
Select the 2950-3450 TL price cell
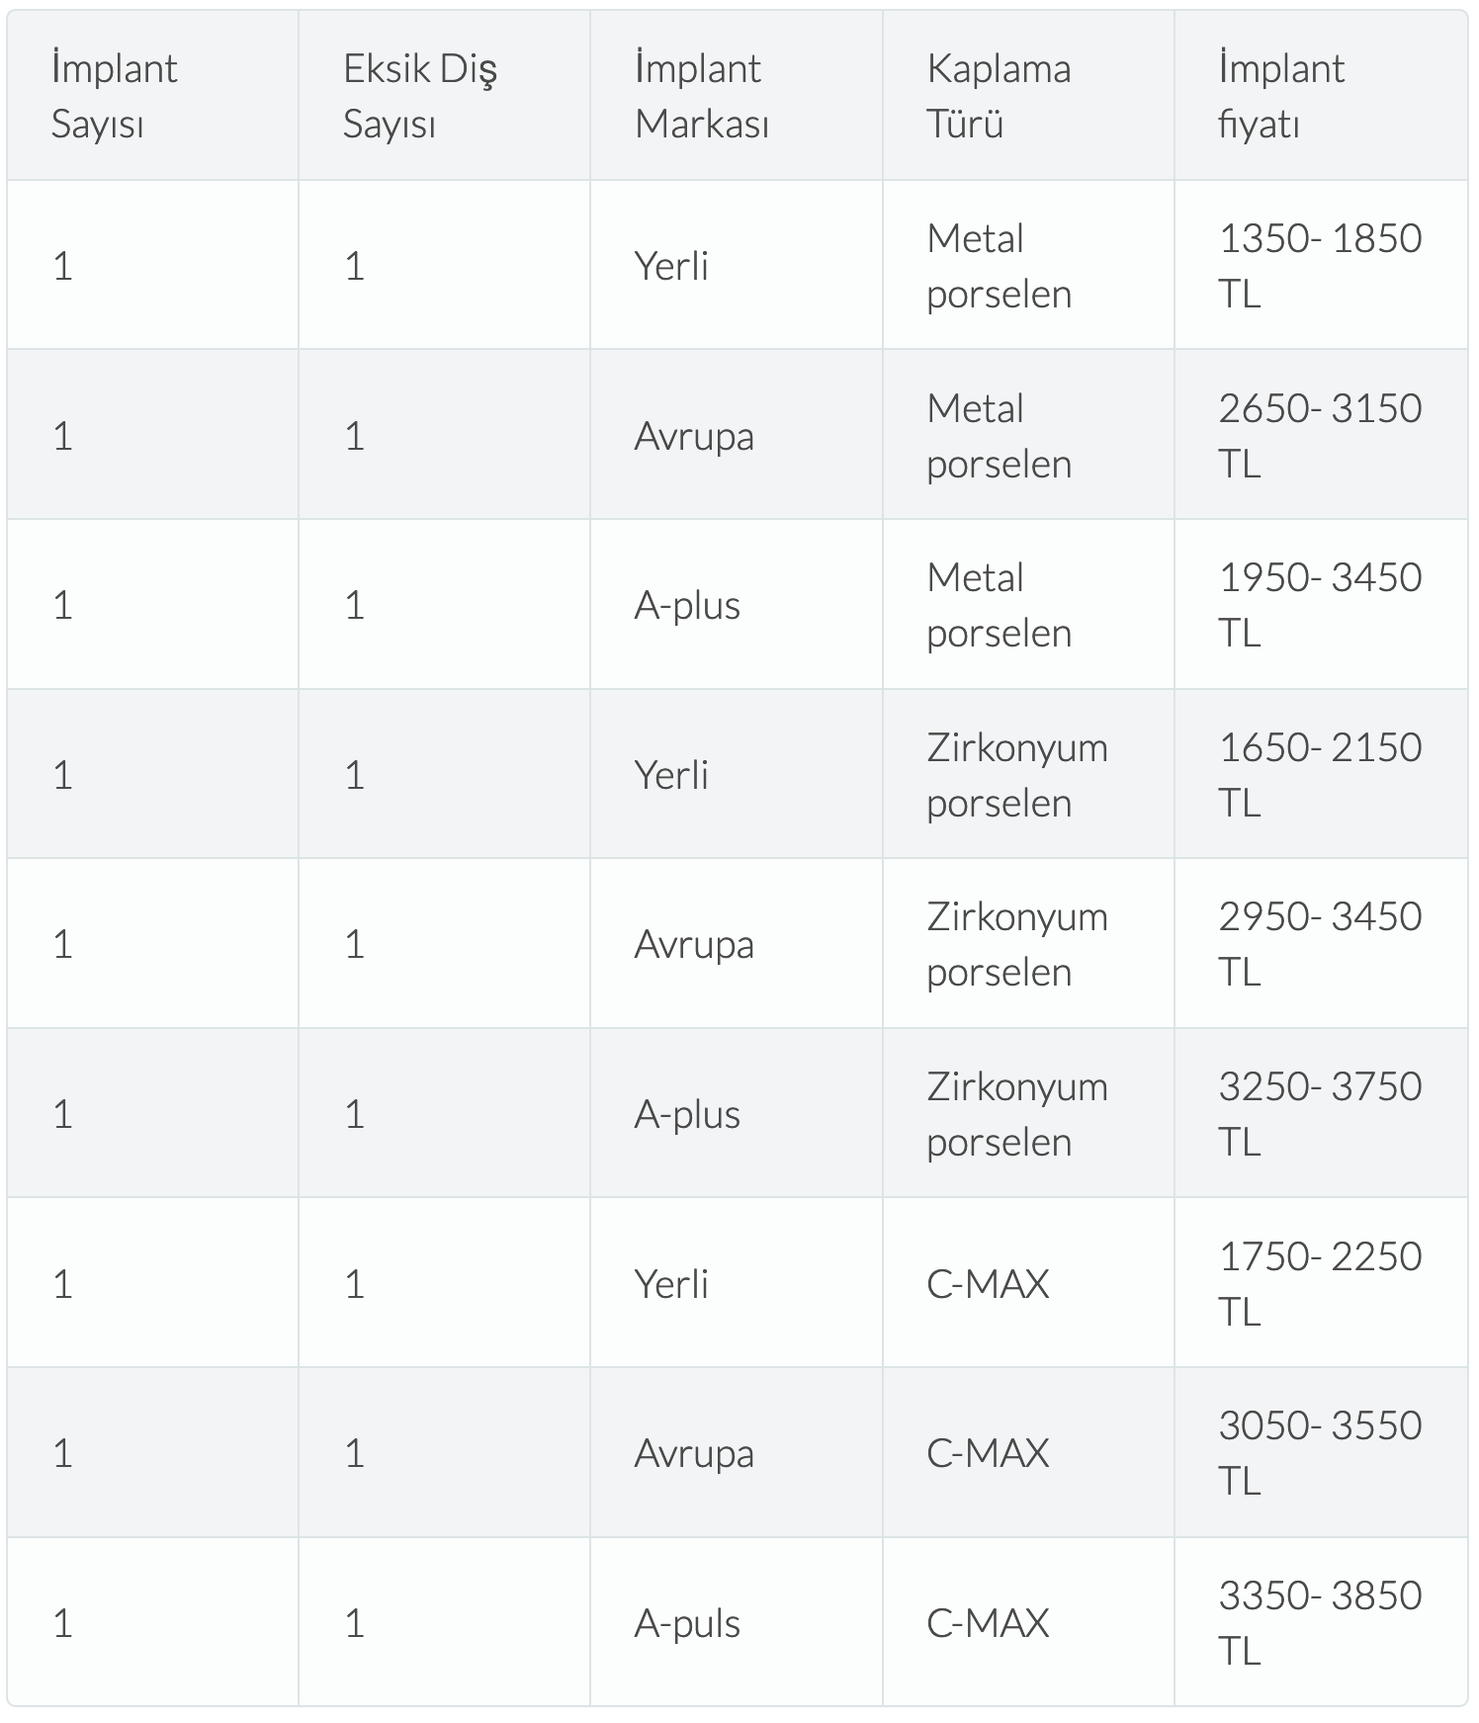(1319, 944)
